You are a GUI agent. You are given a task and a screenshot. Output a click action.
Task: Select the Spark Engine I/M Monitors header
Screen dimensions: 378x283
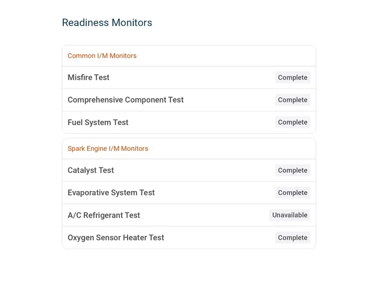tap(189, 149)
